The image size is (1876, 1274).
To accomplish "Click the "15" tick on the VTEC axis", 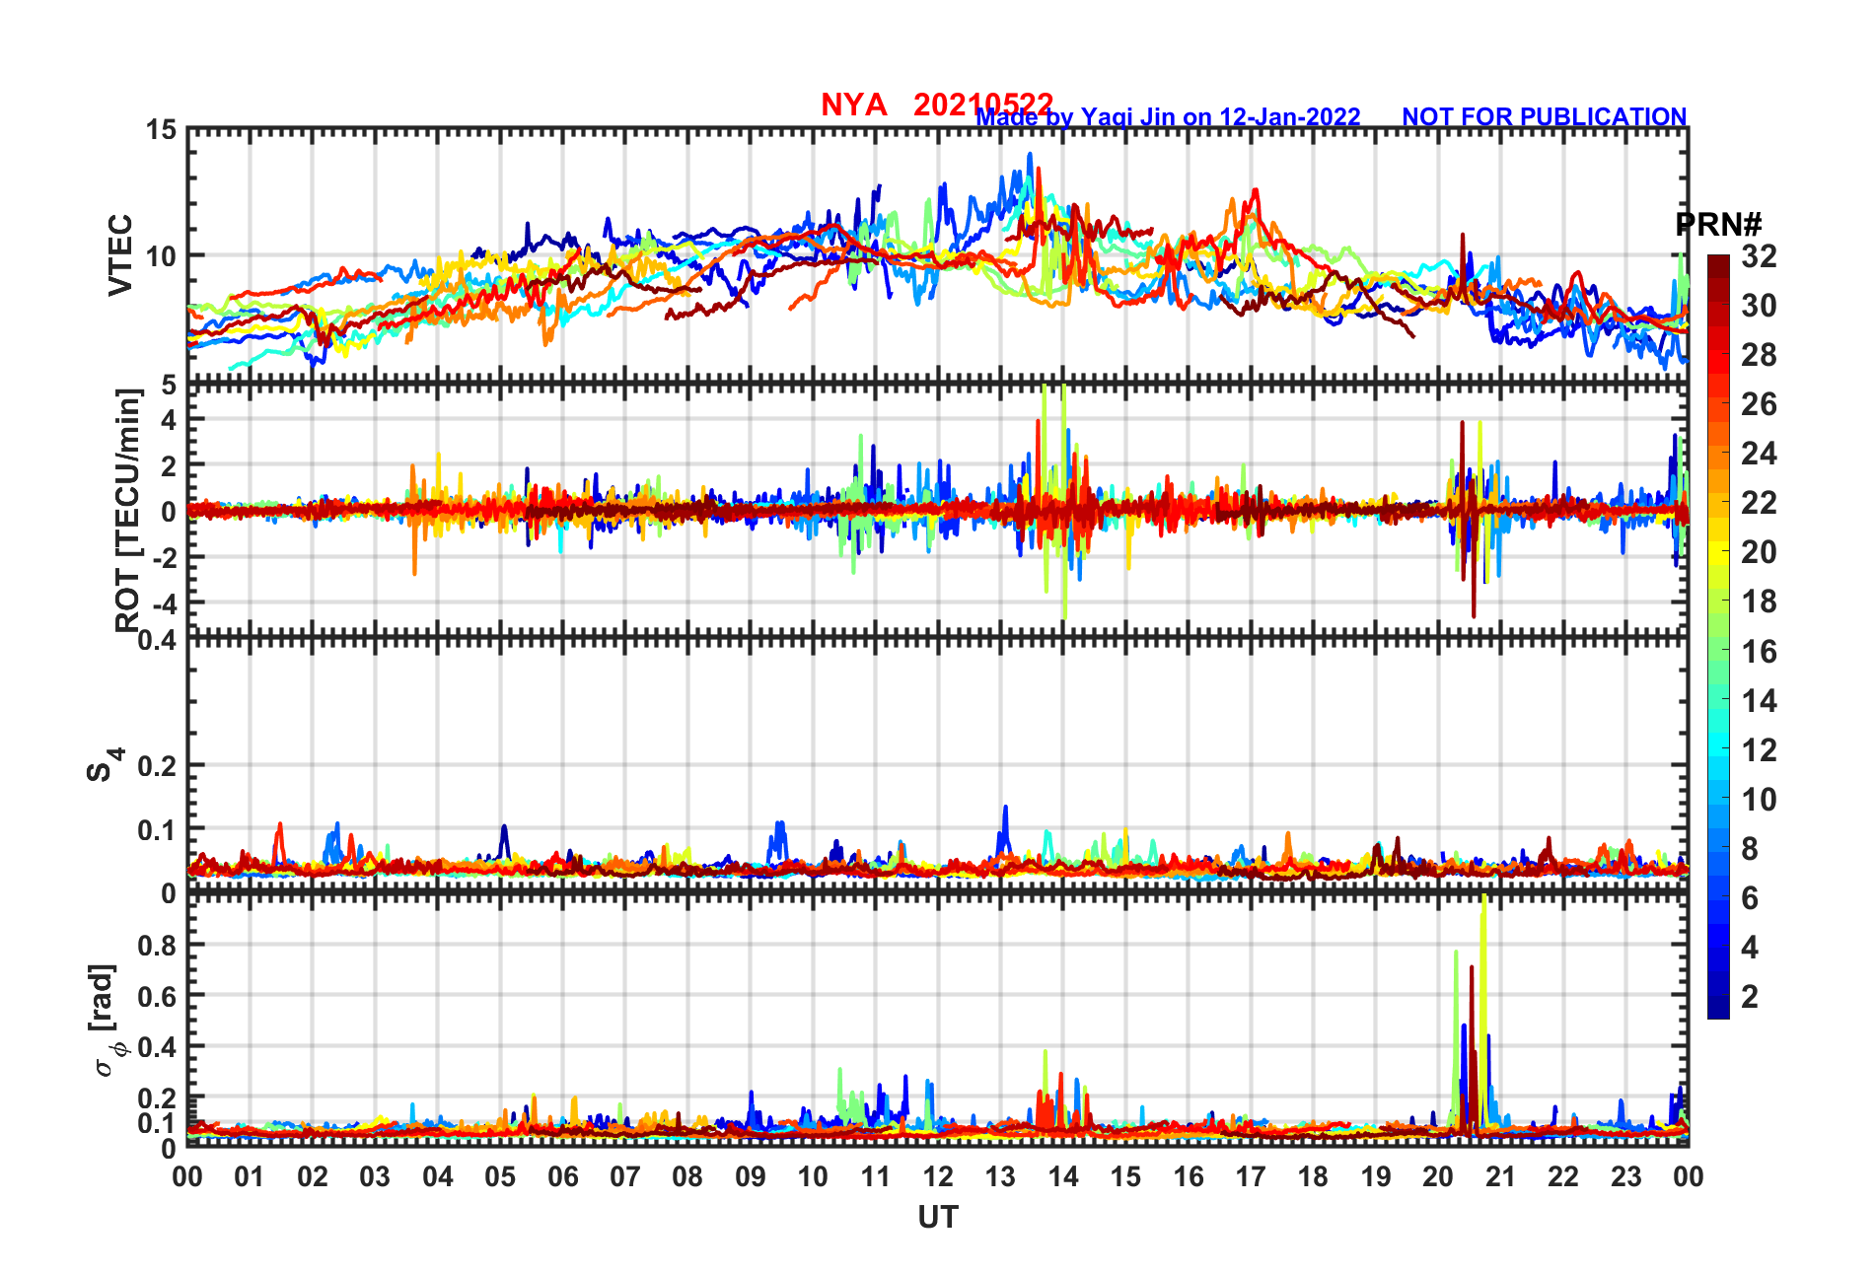I will [161, 130].
